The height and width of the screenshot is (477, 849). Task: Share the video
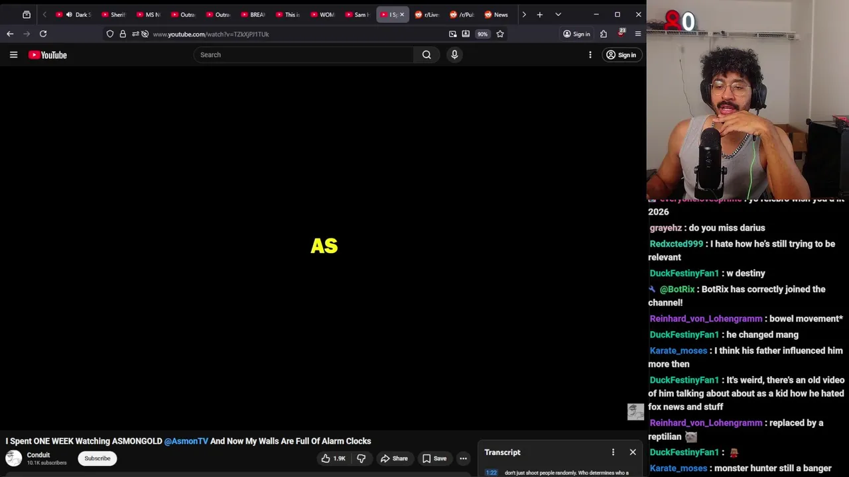tap(394, 458)
